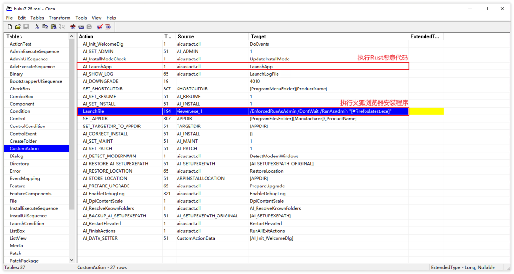Screen dimensions: 514x274
Task: Sort by the Source column header
Action: pos(212,36)
